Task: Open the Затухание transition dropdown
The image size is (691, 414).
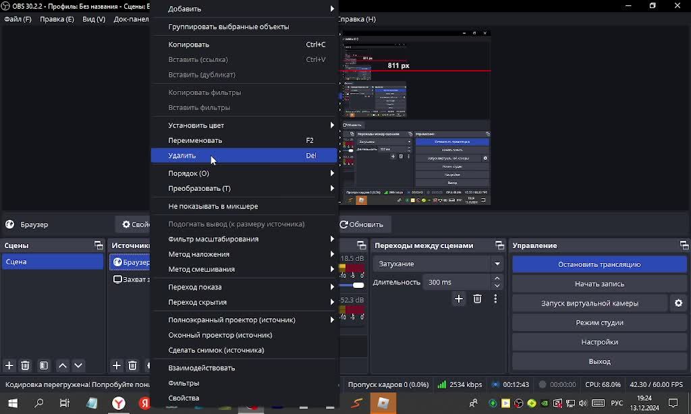Action: click(437, 264)
